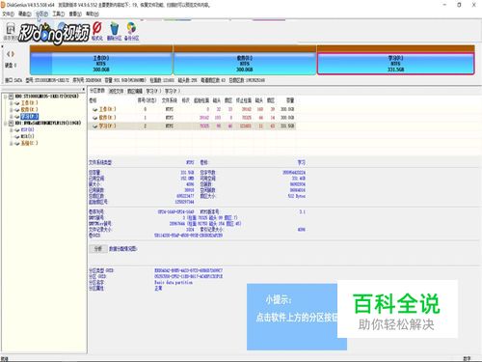Select ESP partition in the tree
482x362 pixels.
pyautogui.click(x=27, y=130)
